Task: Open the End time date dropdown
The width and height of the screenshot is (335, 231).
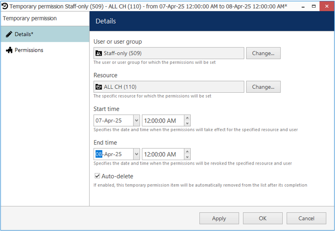Action: coord(137,154)
